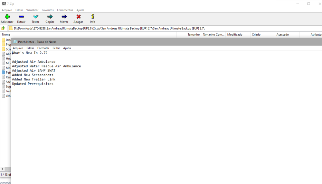Image resolution: width=322 pixels, height=184 pixels.
Task: Open the Notepad Ajuda menu
Action: [67, 48]
